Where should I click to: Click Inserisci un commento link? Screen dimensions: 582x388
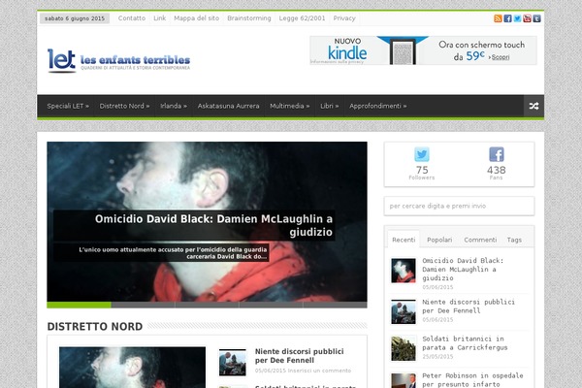[x=319, y=371]
